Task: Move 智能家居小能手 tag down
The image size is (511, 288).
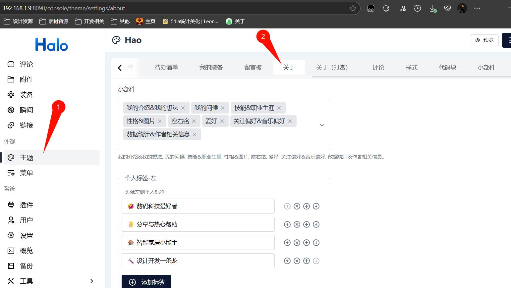Action: tap(316, 243)
